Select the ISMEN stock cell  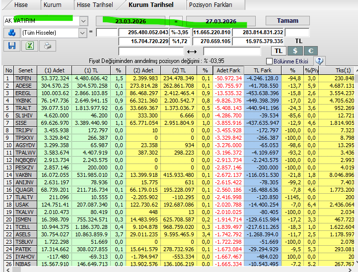[25, 219]
